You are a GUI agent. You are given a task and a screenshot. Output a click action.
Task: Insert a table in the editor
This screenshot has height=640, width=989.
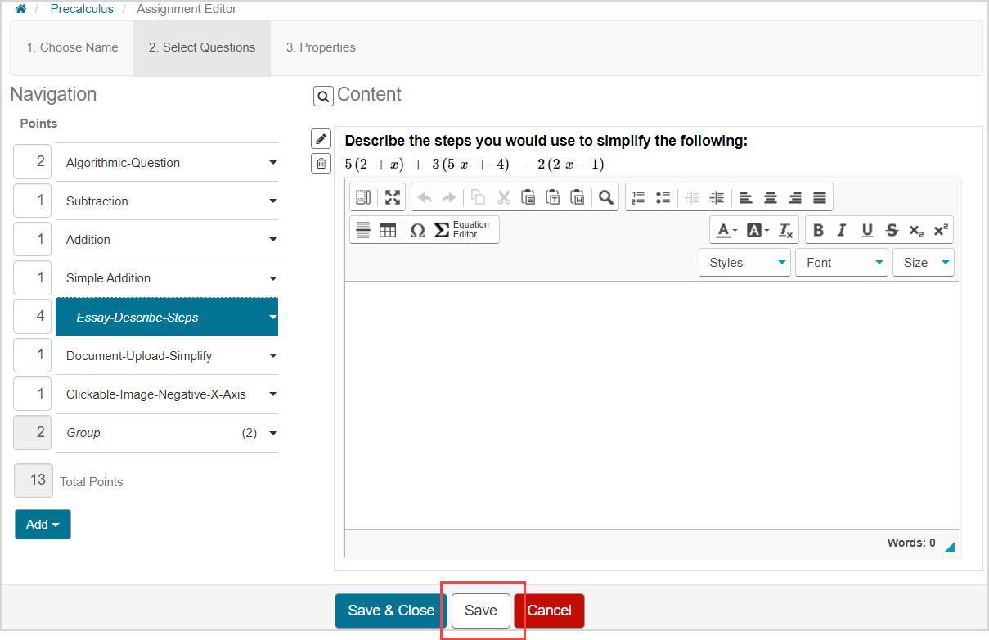point(388,230)
